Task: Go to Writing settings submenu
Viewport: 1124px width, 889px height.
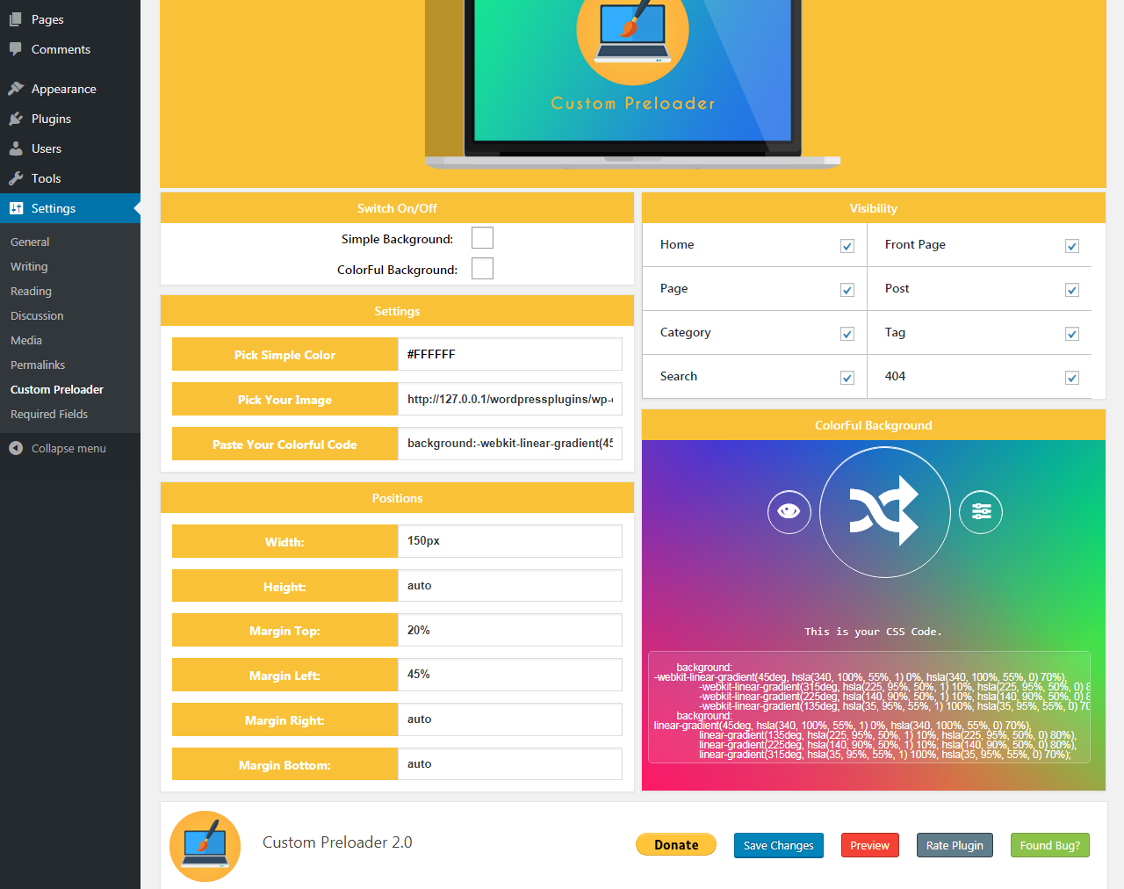Action: click(29, 266)
